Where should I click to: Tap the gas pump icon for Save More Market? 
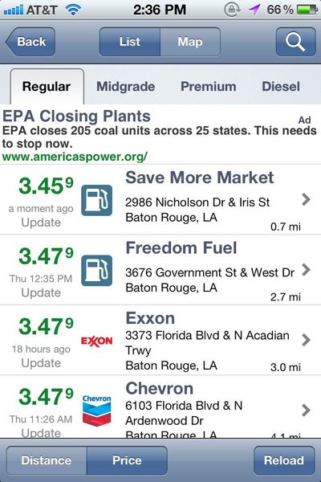pyautogui.click(x=97, y=200)
